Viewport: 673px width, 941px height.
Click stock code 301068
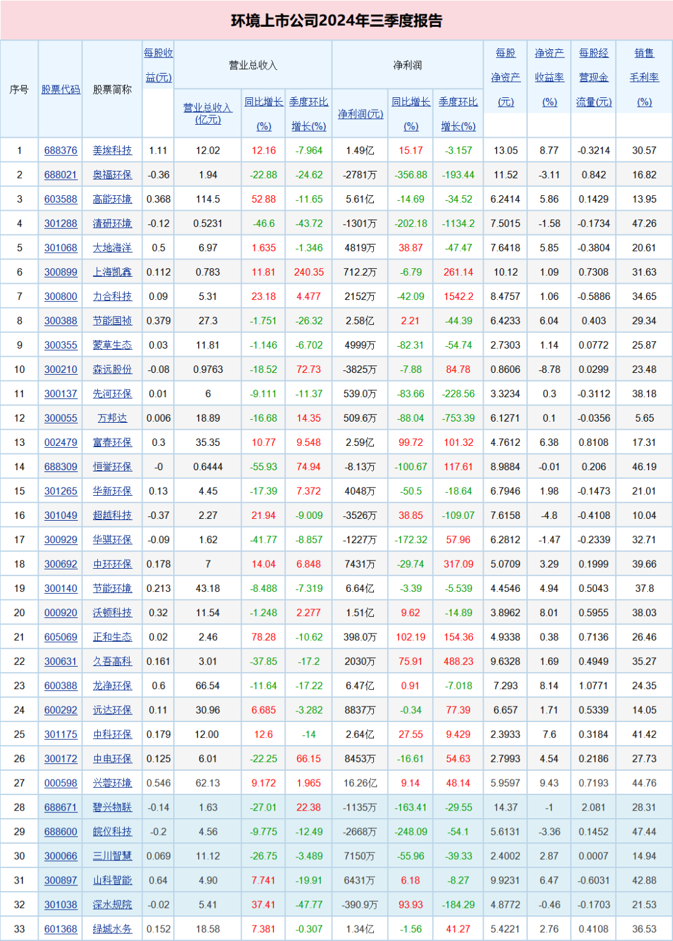coord(60,248)
